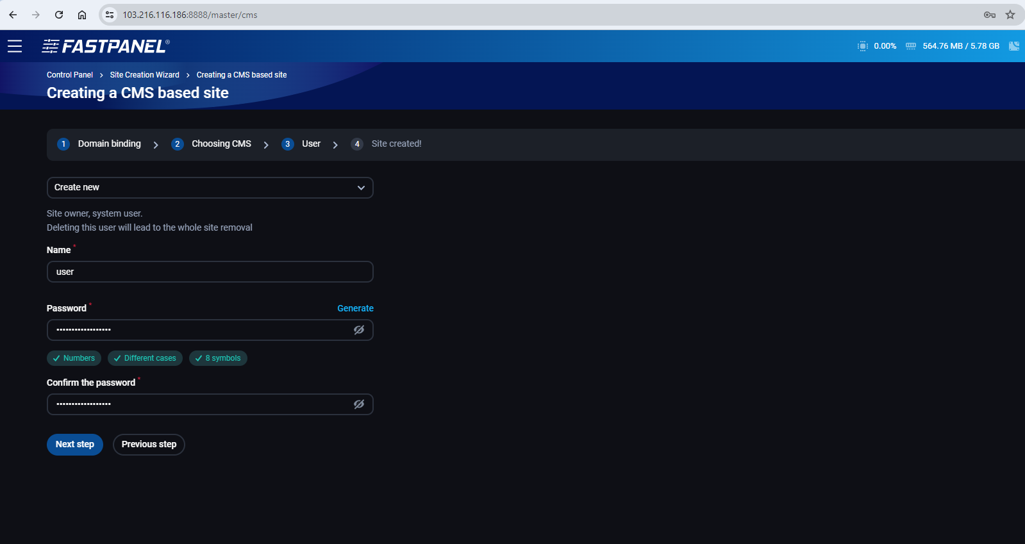
Task: Show the Confirm password characters
Action: [359, 404]
